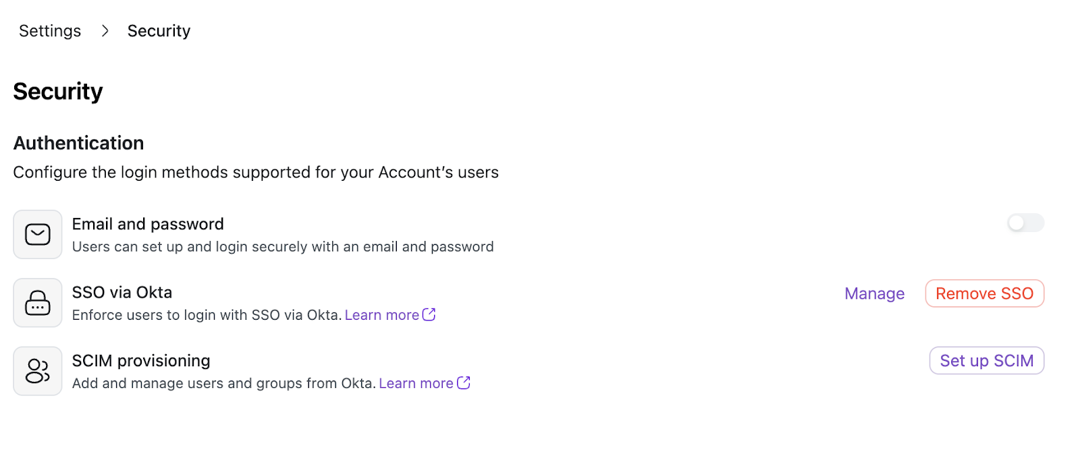Click the external-link icon beside SCIM Learn more

pyautogui.click(x=464, y=383)
